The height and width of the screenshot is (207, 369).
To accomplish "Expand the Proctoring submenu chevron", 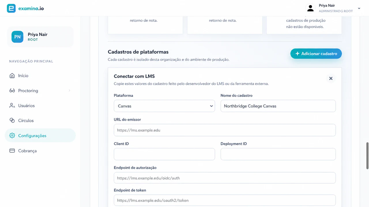I will (69, 91).
